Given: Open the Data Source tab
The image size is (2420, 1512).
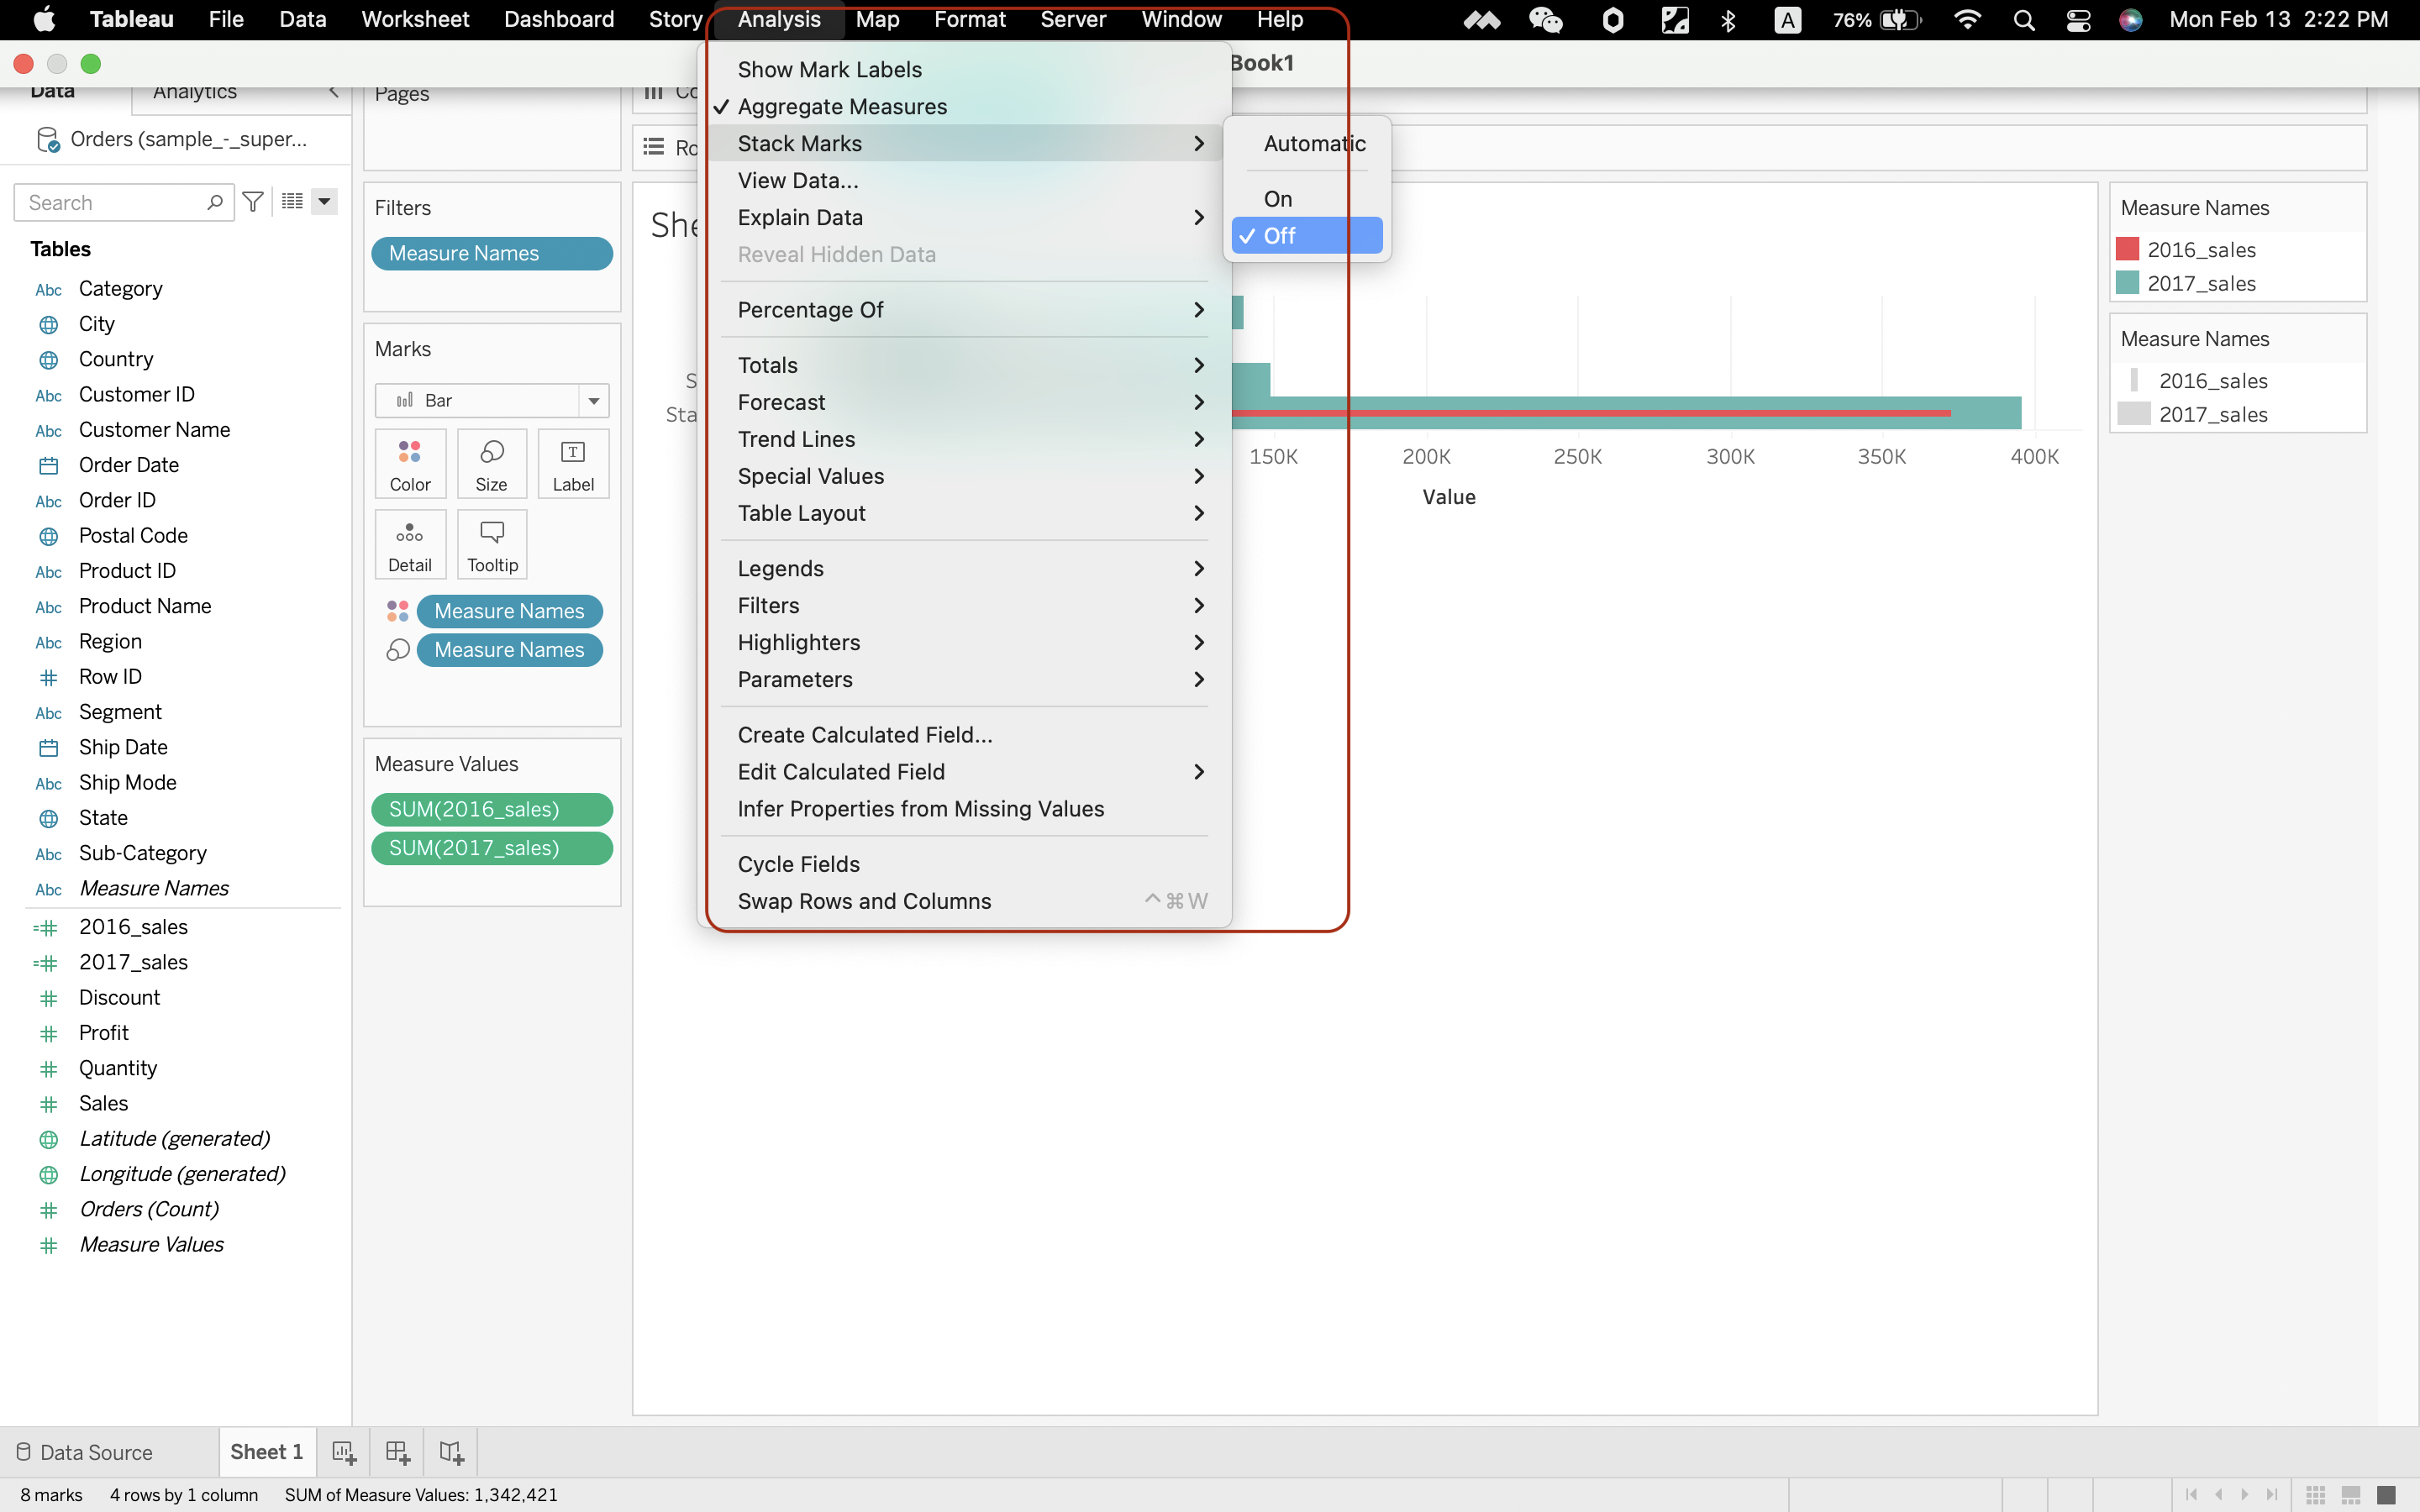Looking at the screenshot, I should pyautogui.click(x=96, y=1452).
